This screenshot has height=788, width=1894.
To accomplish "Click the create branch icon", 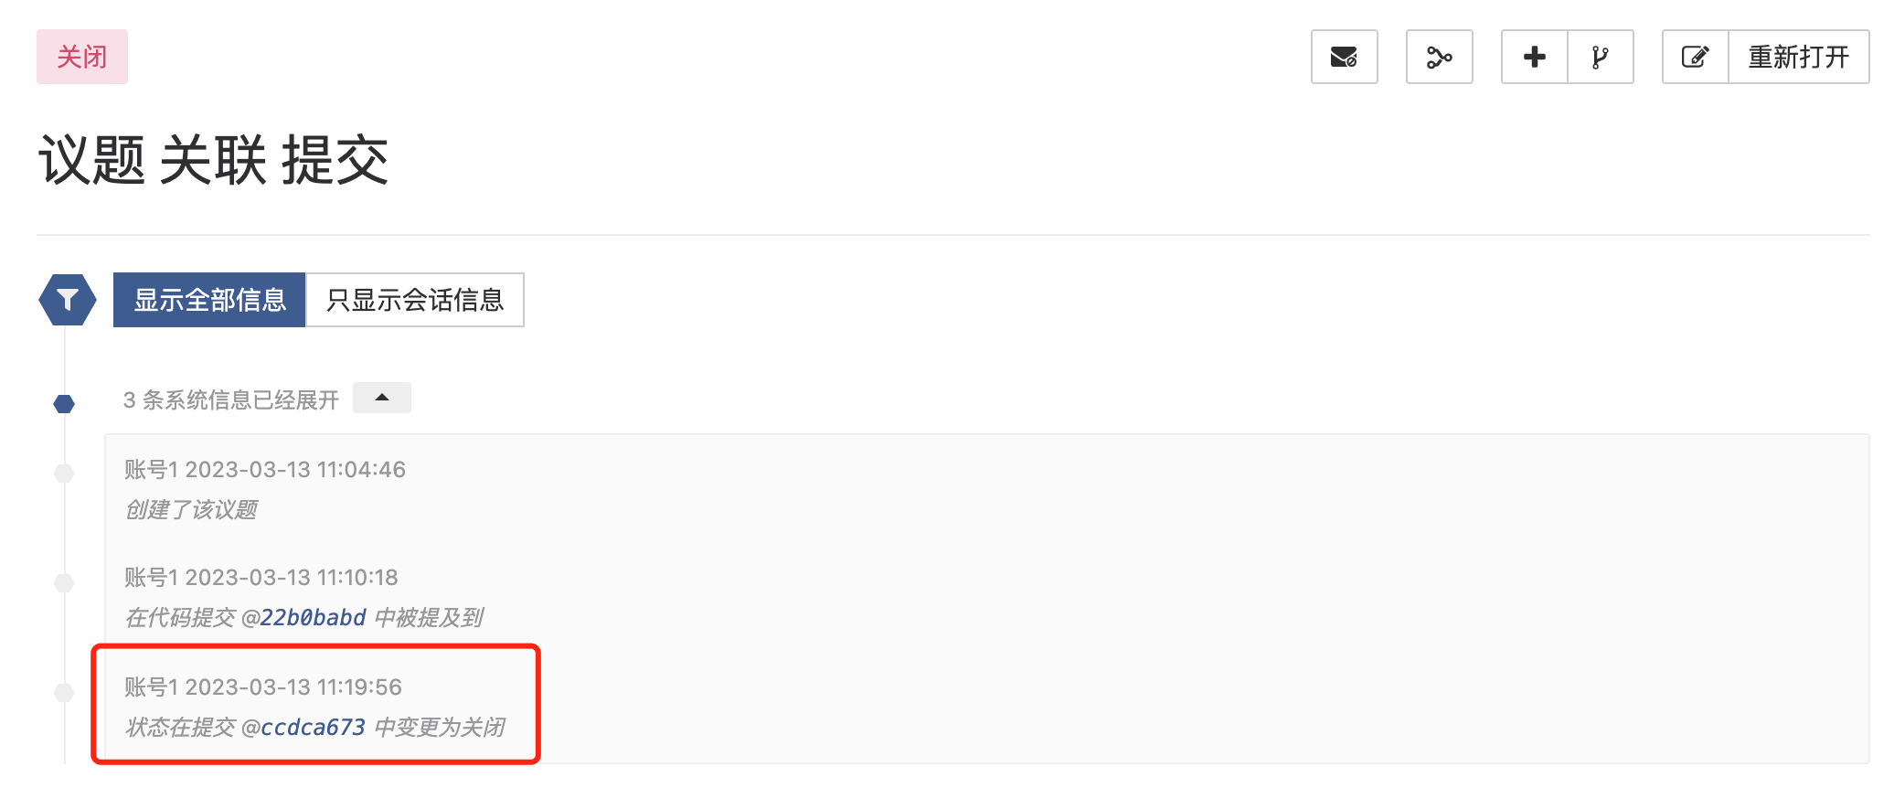I will click(1600, 57).
